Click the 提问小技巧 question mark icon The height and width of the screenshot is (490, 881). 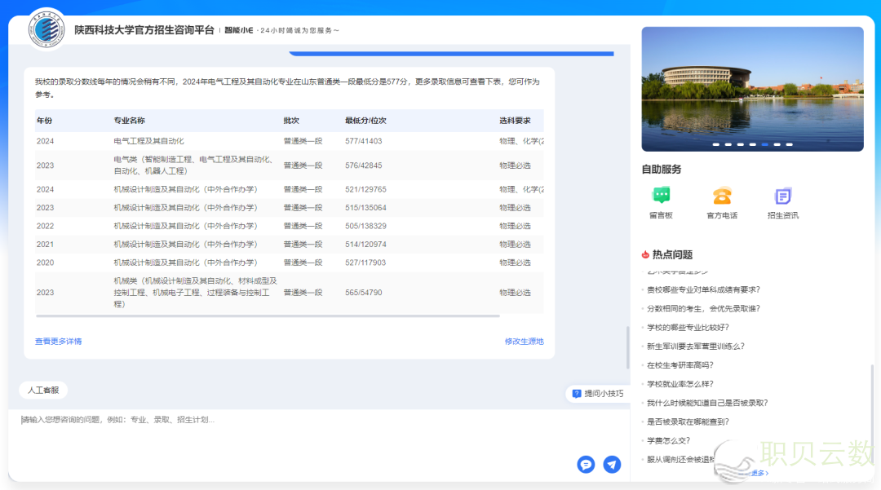point(577,394)
